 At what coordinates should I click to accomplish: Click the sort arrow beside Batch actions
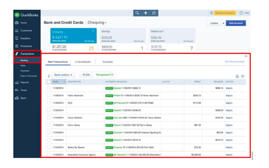(49, 76)
